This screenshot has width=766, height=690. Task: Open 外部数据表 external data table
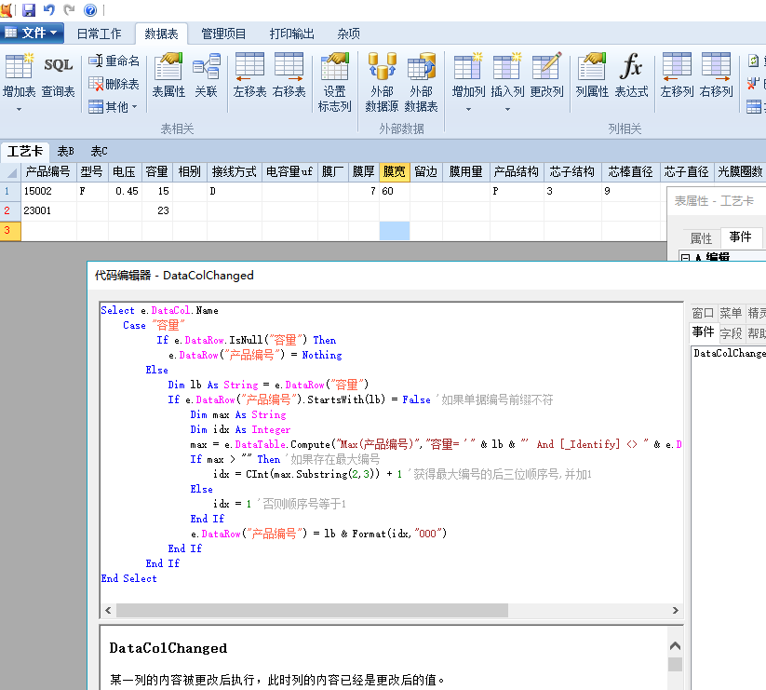click(421, 83)
